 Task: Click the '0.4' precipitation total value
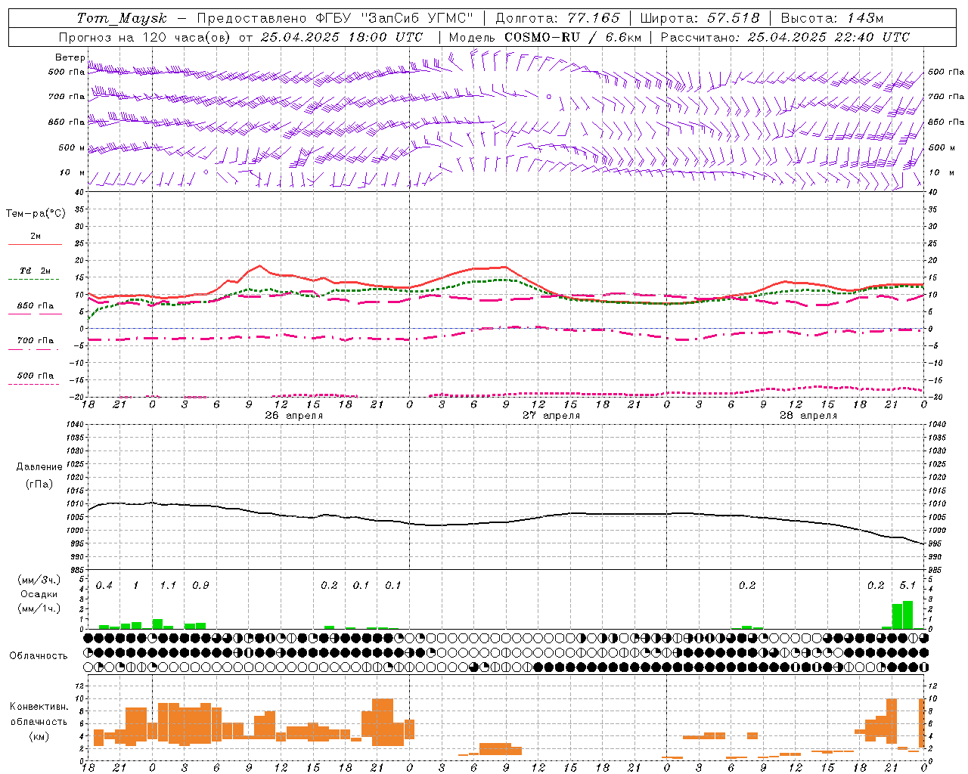tap(104, 586)
